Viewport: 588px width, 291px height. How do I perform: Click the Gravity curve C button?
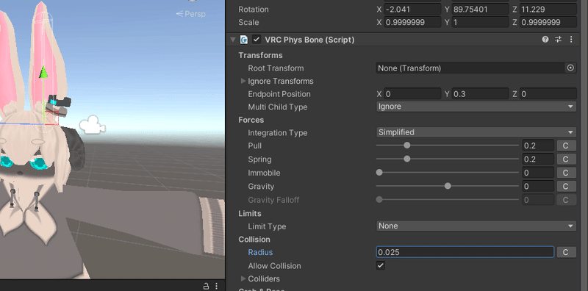(566, 186)
